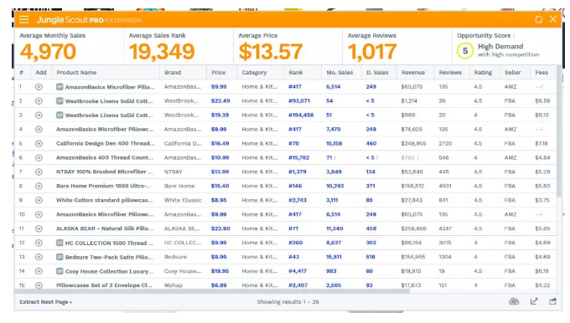Expand variations for Cosy House Collection row
The width and height of the screenshot is (570, 323).
pyautogui.click(x=60, y=271)
